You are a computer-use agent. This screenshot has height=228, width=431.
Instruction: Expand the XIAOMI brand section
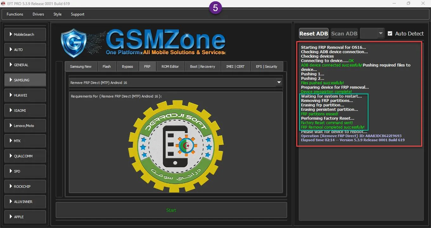point(25,110)
